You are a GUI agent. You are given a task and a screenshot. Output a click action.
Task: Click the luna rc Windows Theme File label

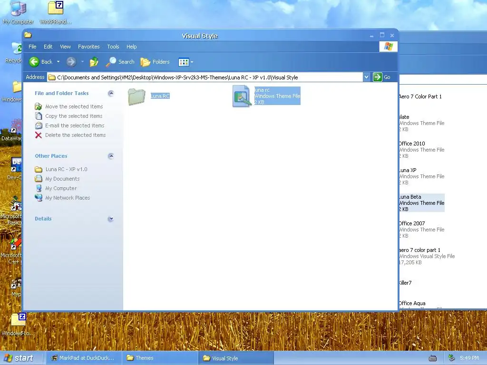click(x=277, y=96)
